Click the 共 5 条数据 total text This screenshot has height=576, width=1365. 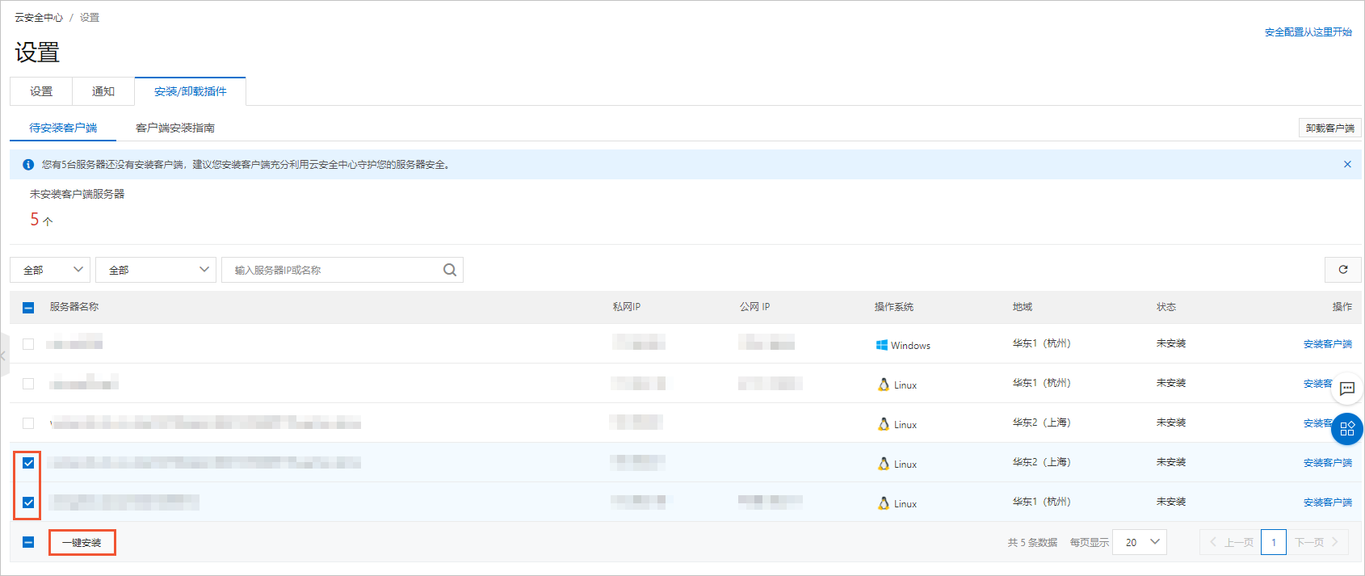1032,542
